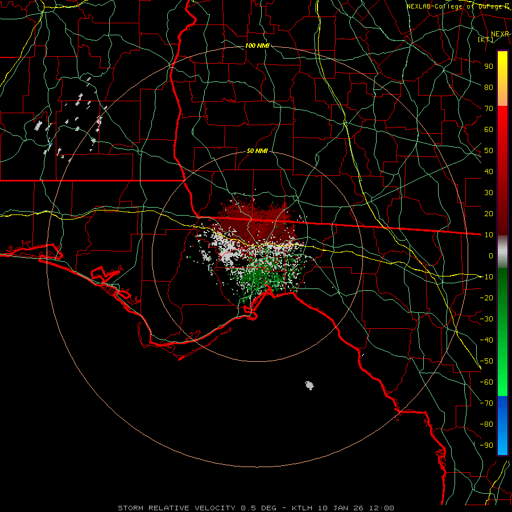The image size is (512, 512).
Task: Click the 20 value on the velocity scale
Action: tap(489, 213)
